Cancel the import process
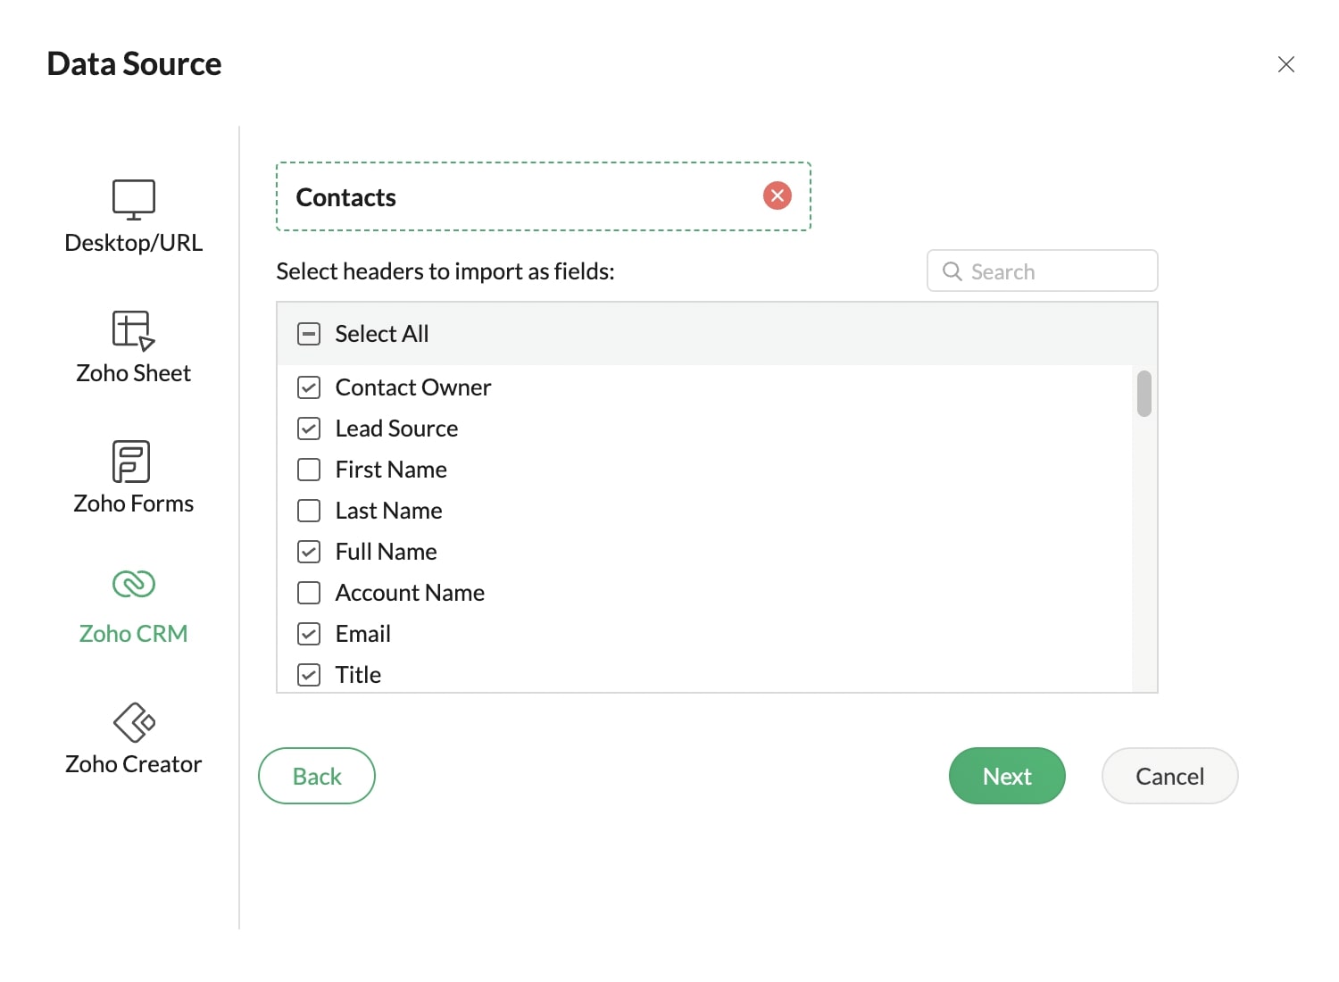The width and height of the screenshot is (1339, 982). click(x=1169, y=776)
